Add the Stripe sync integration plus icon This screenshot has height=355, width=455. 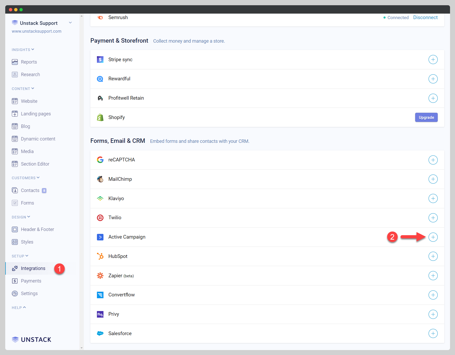tap(433, 60)
